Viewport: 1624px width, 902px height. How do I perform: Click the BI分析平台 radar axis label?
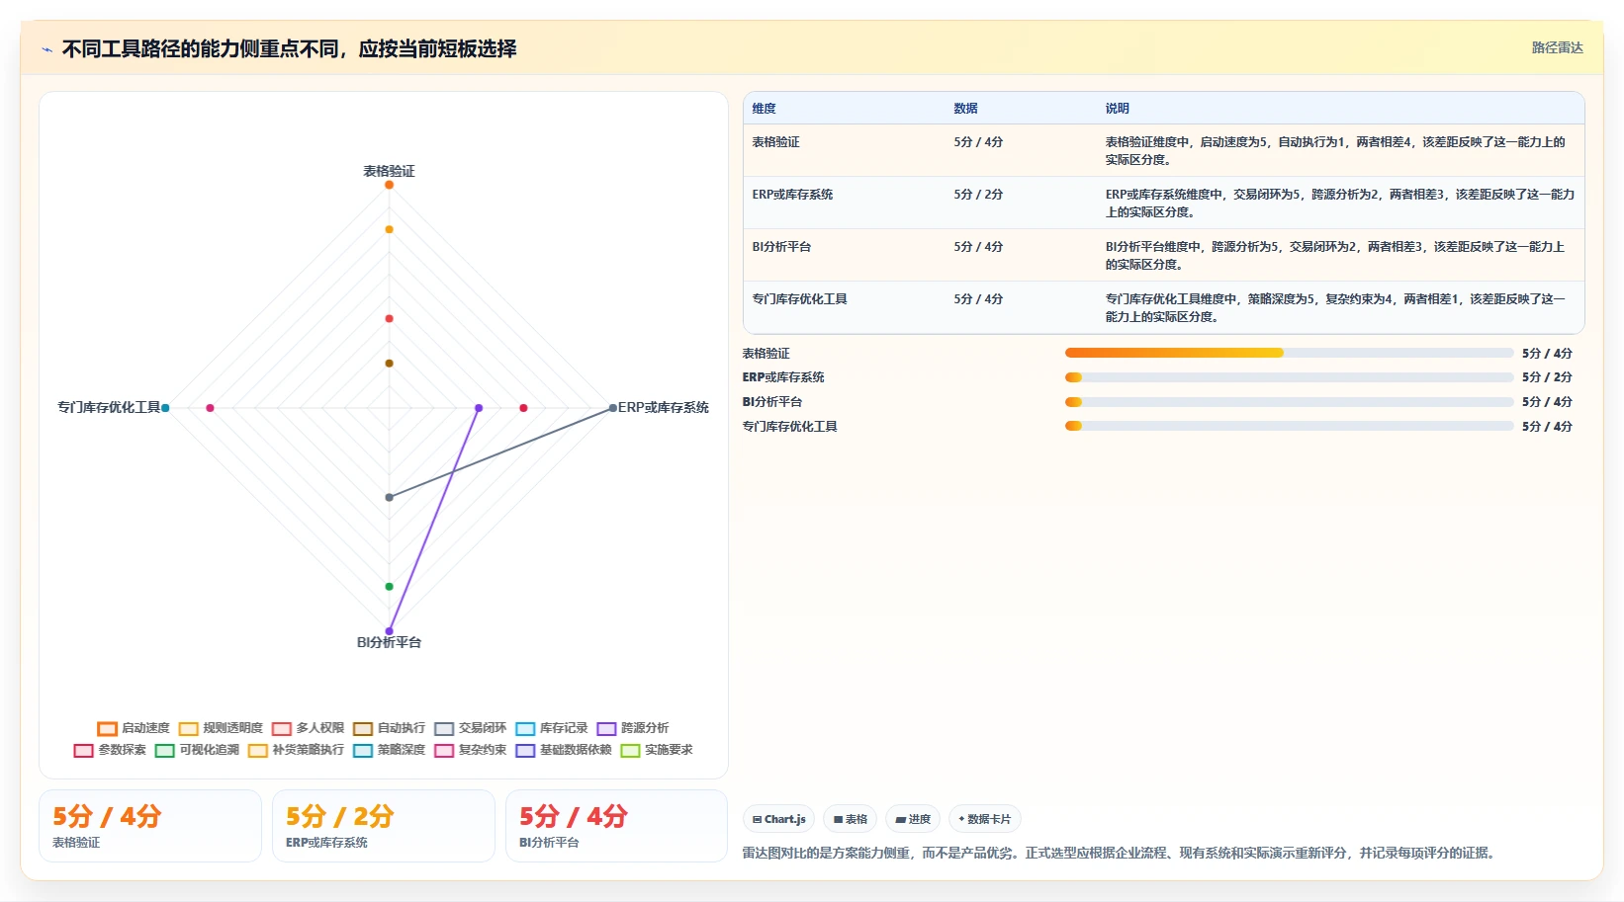click(x=389, y=642)
